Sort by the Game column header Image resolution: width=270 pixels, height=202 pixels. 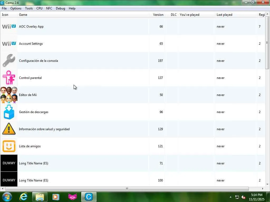83,15
